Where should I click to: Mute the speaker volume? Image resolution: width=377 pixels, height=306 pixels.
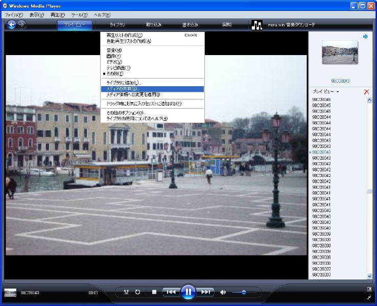(223, 292)
